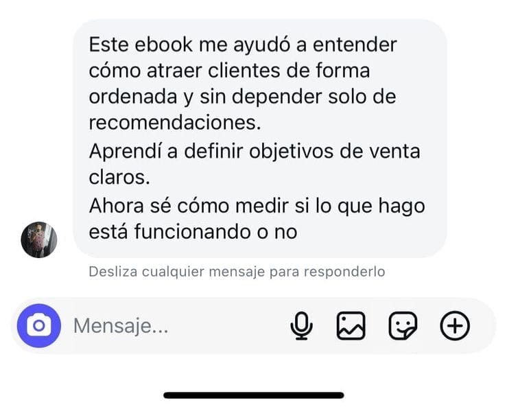Open the sticker picker icon

click(403, 325)
